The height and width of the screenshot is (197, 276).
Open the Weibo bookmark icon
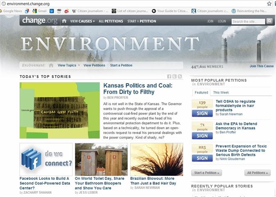[66, 11]
